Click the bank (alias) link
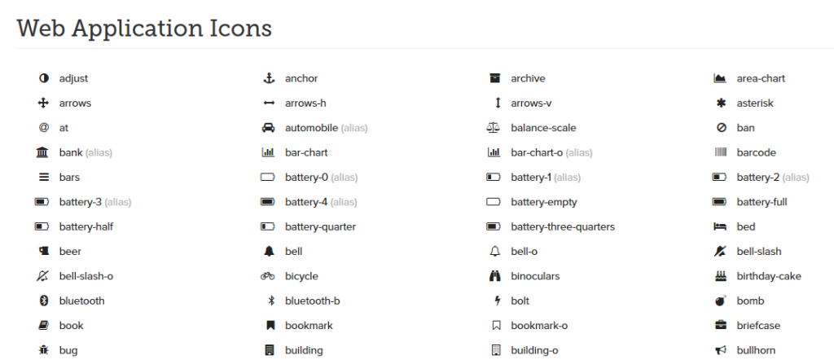Image resolution: width=834 pixels, height=360 pixels. (x=85, y=152)
